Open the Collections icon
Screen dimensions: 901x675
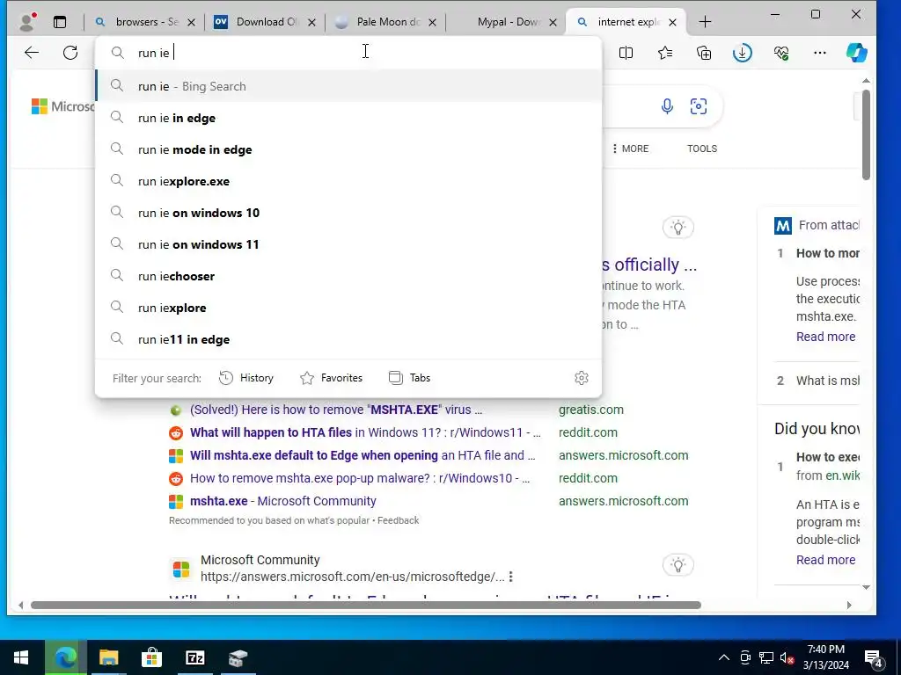[704, 53]
